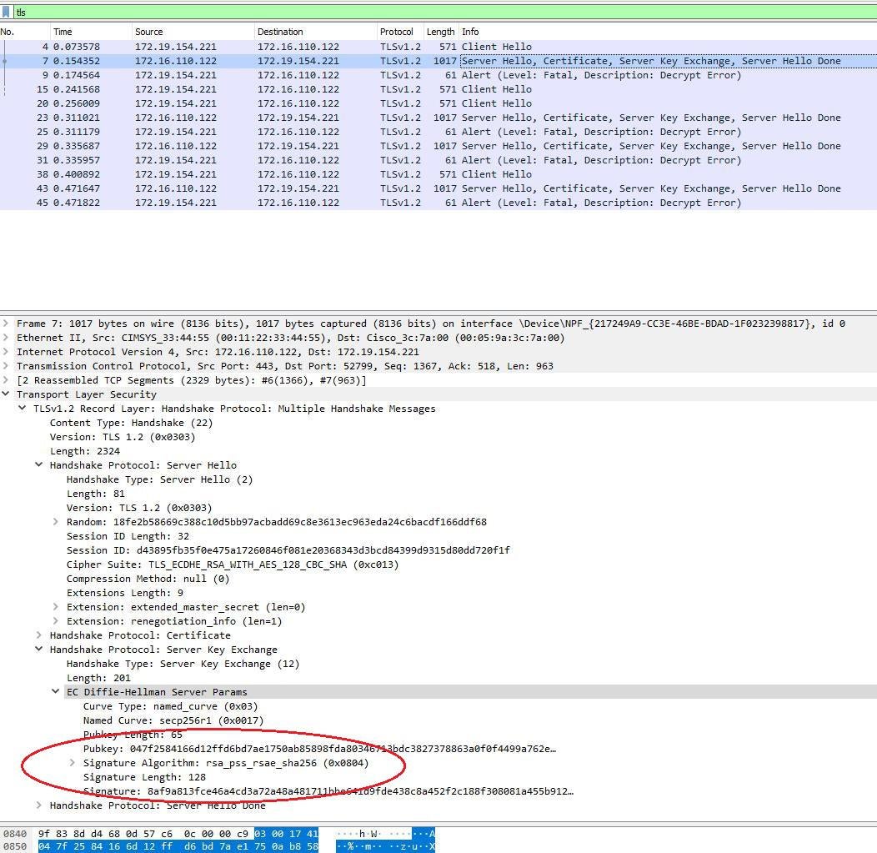Select packet 45 fatal alert row
Viewport: 877px width, 853px height.
pyautogui.click(x=438, y=203)
